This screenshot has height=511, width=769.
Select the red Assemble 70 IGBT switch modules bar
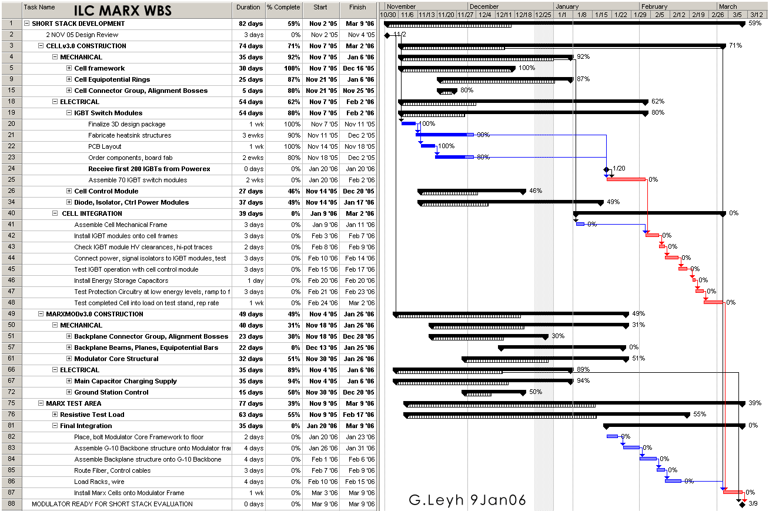(x=626, y=179)
